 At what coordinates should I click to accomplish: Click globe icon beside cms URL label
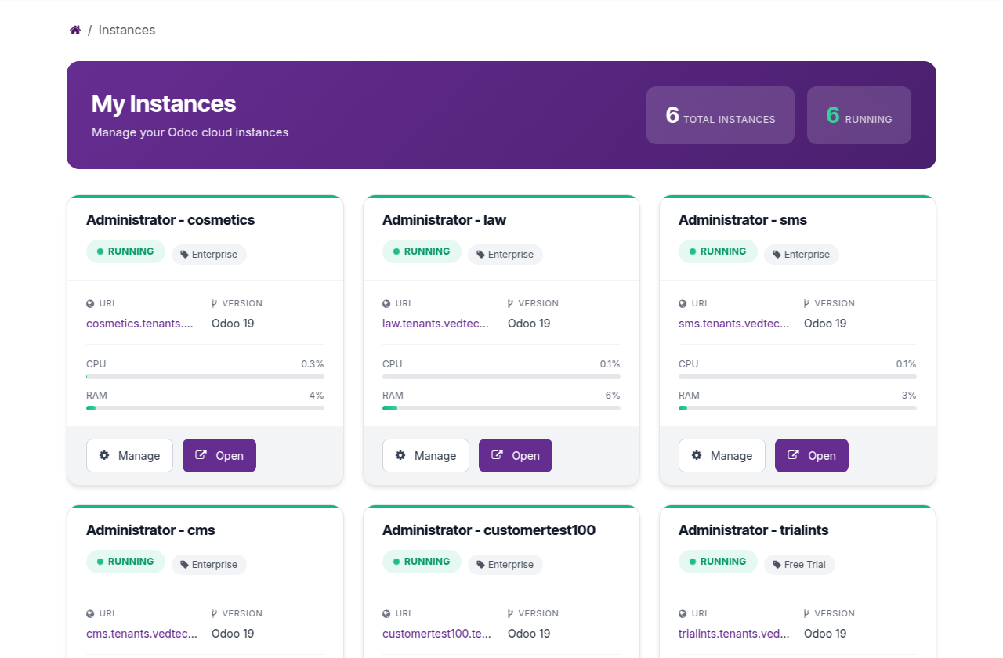coord(90,613)
